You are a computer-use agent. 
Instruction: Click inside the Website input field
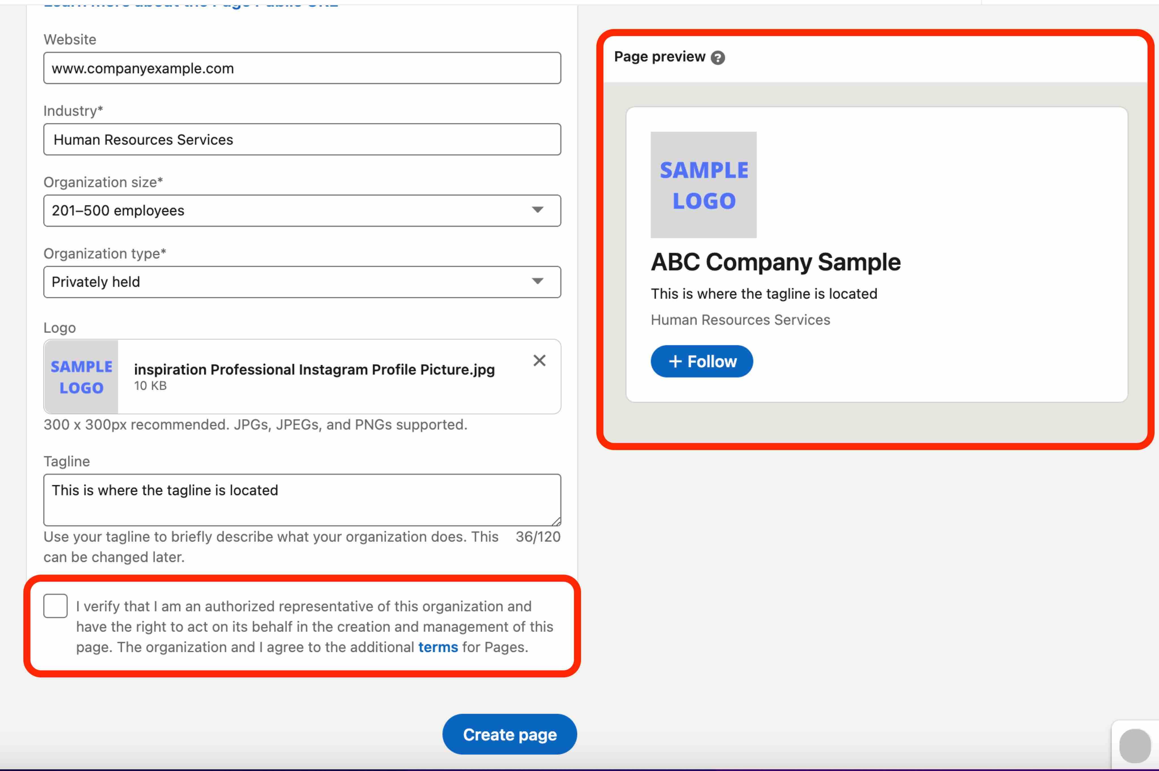point(302,68)
